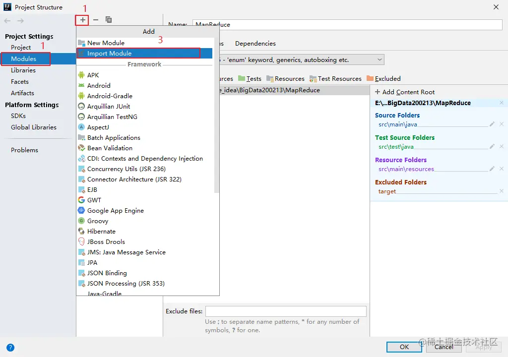
Task: Click the Cancel button
Action: [444, 347]
